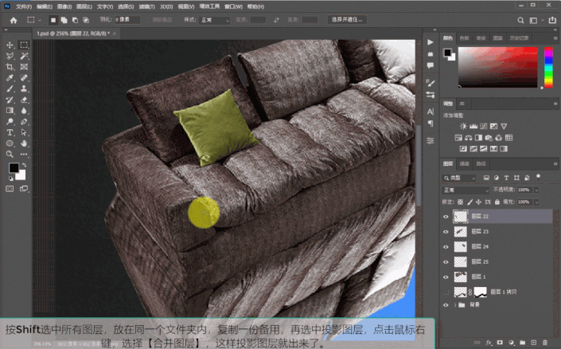Select the Horizontal Type tool
This screenshot has height=349, width=561.
pyautogui.click(x=10, y=132)
